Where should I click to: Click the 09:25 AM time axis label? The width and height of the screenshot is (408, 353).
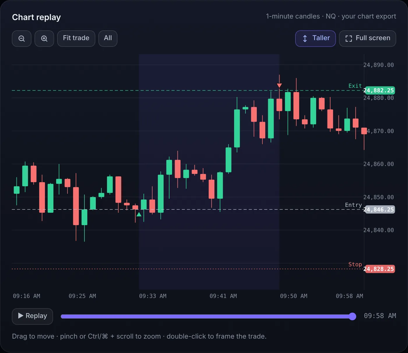(82, 296)
